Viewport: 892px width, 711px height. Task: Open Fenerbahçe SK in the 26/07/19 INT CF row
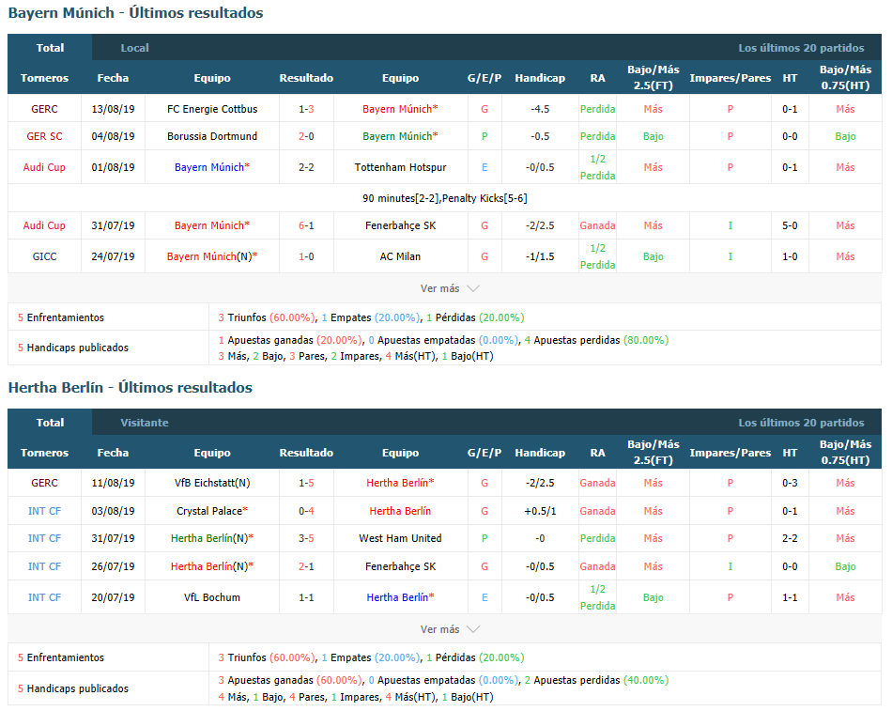401,566
